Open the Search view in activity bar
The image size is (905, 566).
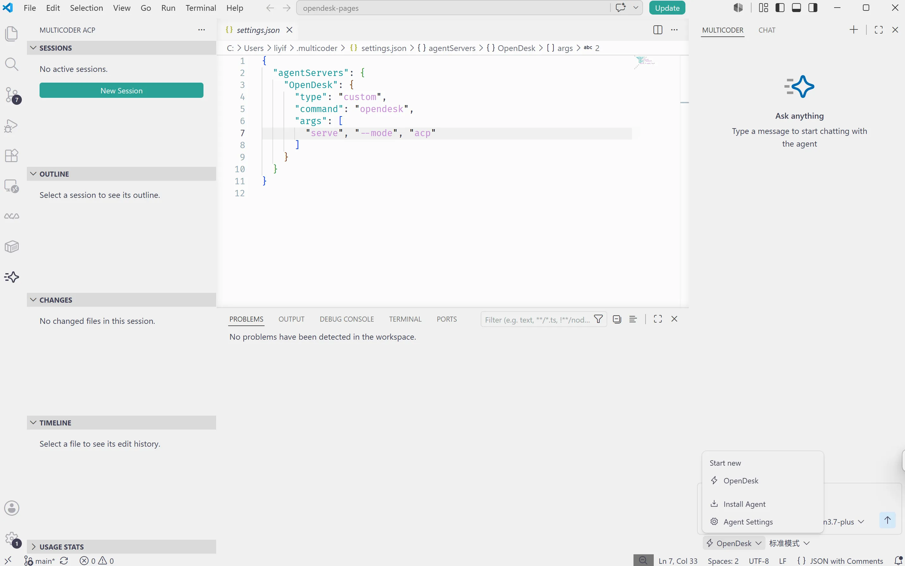tap(12, 64)
